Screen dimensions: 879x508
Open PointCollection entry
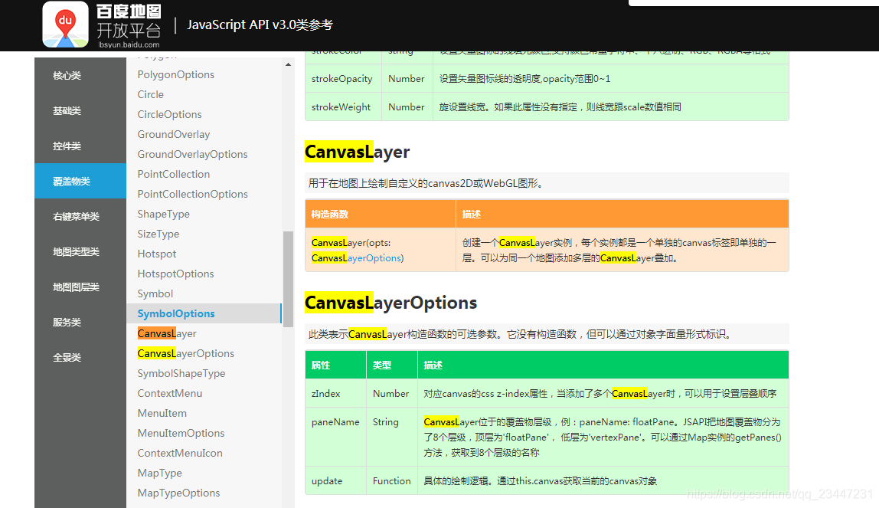pos(174,175)
